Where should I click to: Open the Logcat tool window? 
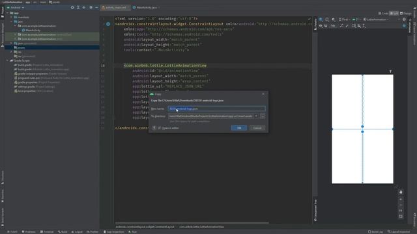coord(77,231)
